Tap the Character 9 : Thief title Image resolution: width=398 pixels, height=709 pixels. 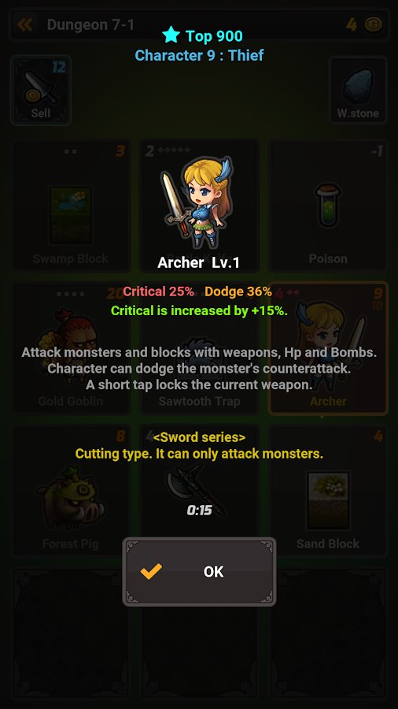pos(199,56)
